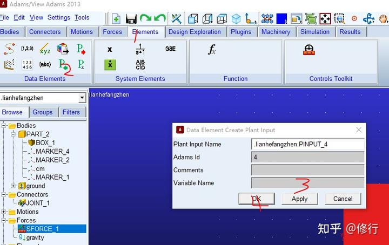
Task: Create a state variable x element
Action: [110, 49]
